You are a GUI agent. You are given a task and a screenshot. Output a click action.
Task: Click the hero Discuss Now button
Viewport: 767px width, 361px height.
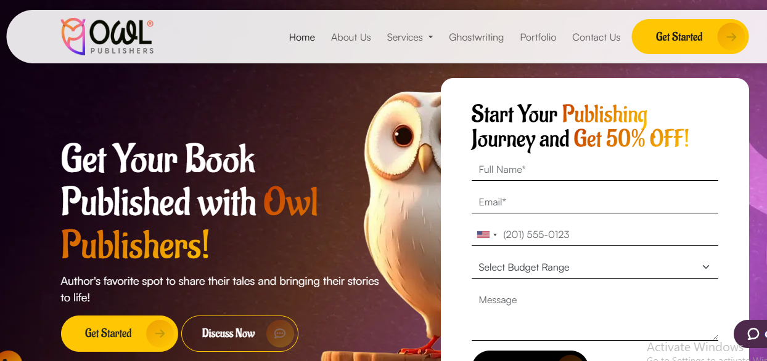[240, 333]
